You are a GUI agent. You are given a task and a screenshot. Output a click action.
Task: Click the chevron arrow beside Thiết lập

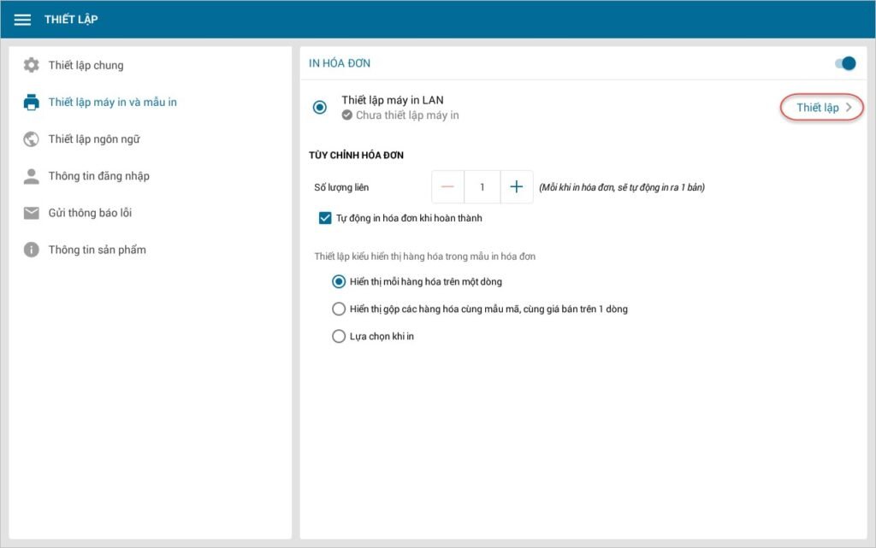click(849, 108)
